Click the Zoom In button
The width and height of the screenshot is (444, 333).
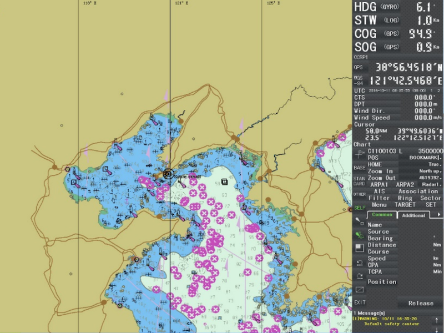(381, 171)
